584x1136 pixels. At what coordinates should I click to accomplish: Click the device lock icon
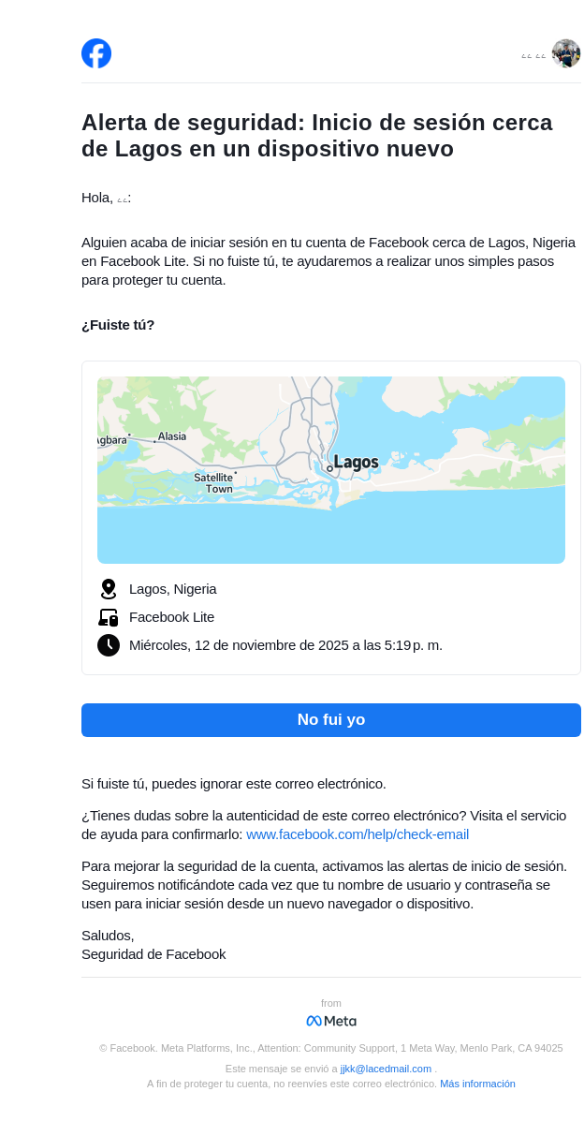click(x=109, y=617)
